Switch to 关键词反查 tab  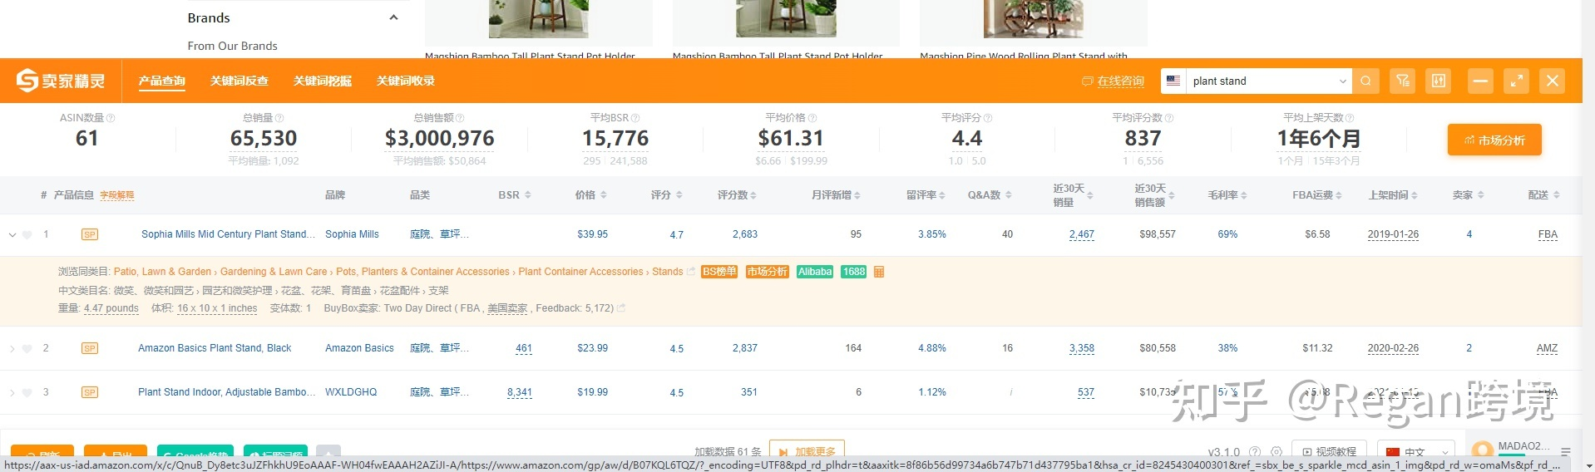pyautogui.click(x=239, y=81)
